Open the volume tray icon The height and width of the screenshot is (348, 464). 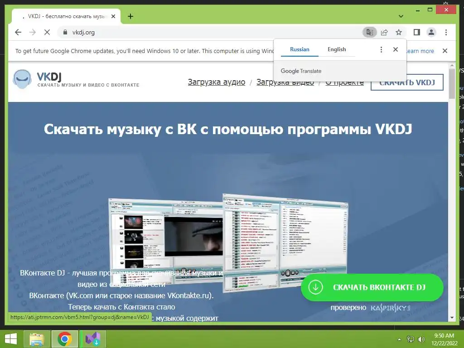(421, 339)
